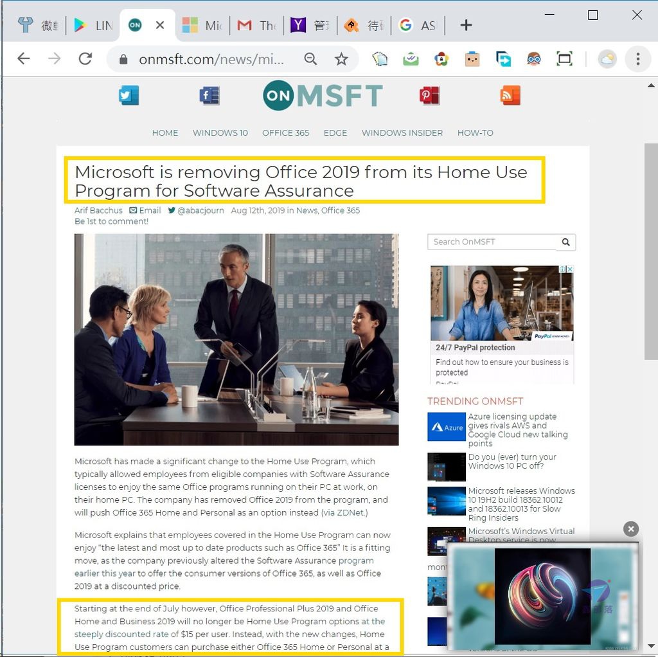Open the OFFICE 365 menu item
The height and width of the screenshot is (657, 658).
coord(286,133)
